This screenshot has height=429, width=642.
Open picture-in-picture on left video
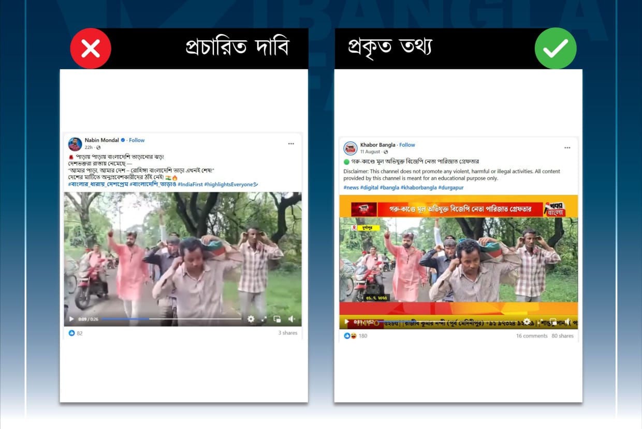(x=277, y=319)
